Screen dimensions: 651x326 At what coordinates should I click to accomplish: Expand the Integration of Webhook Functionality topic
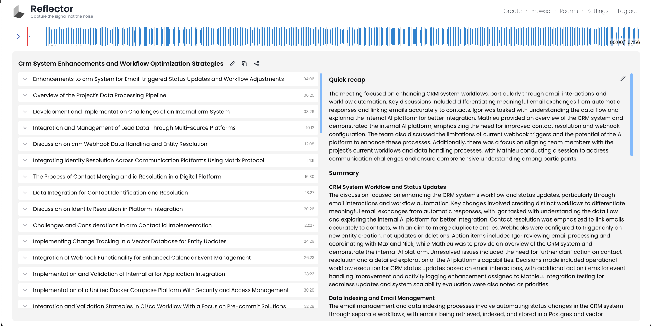click(x=25, y=258)
